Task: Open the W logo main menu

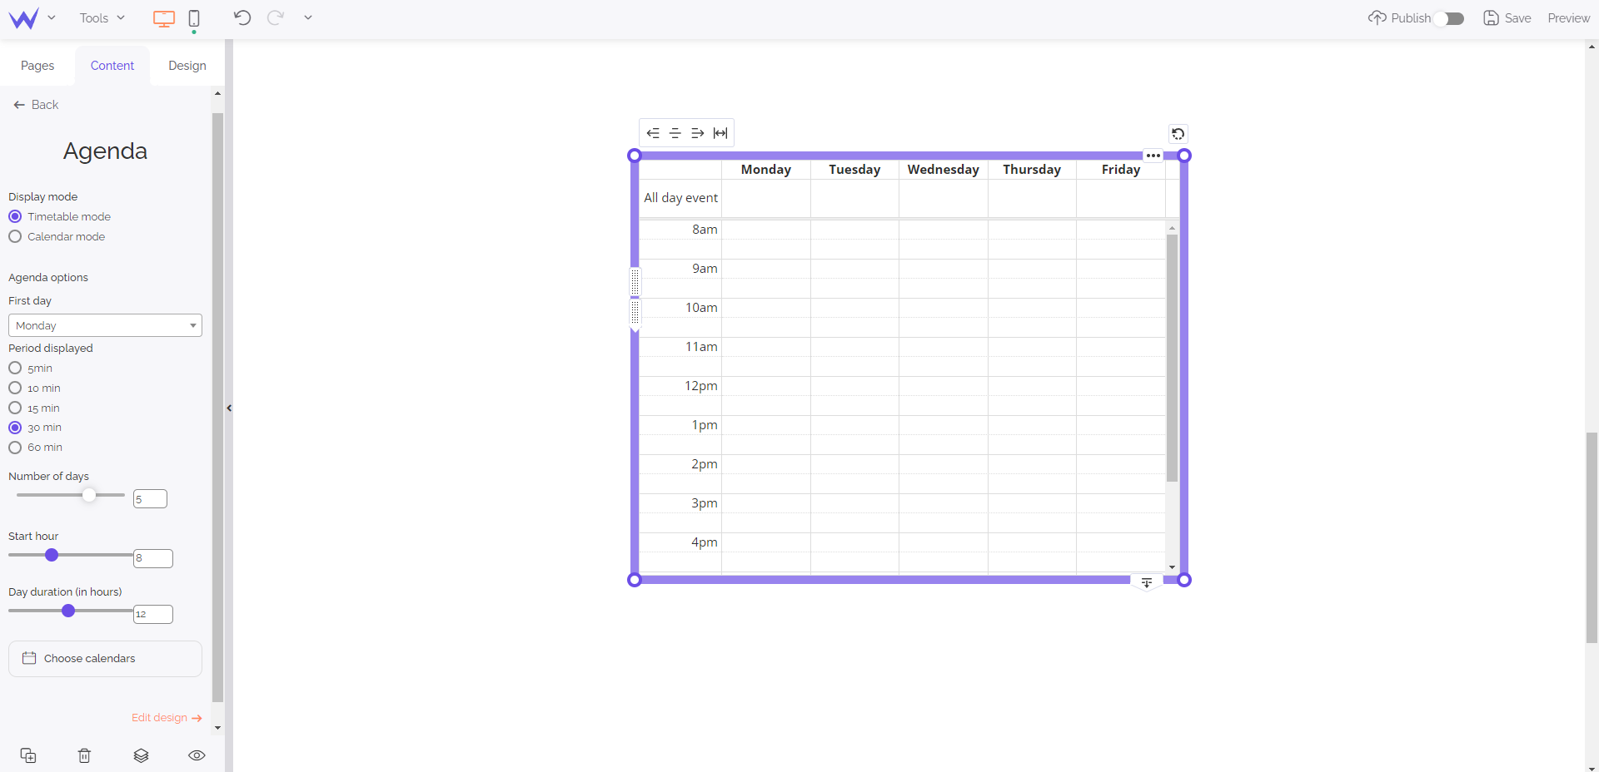Action: coord(23,18)
